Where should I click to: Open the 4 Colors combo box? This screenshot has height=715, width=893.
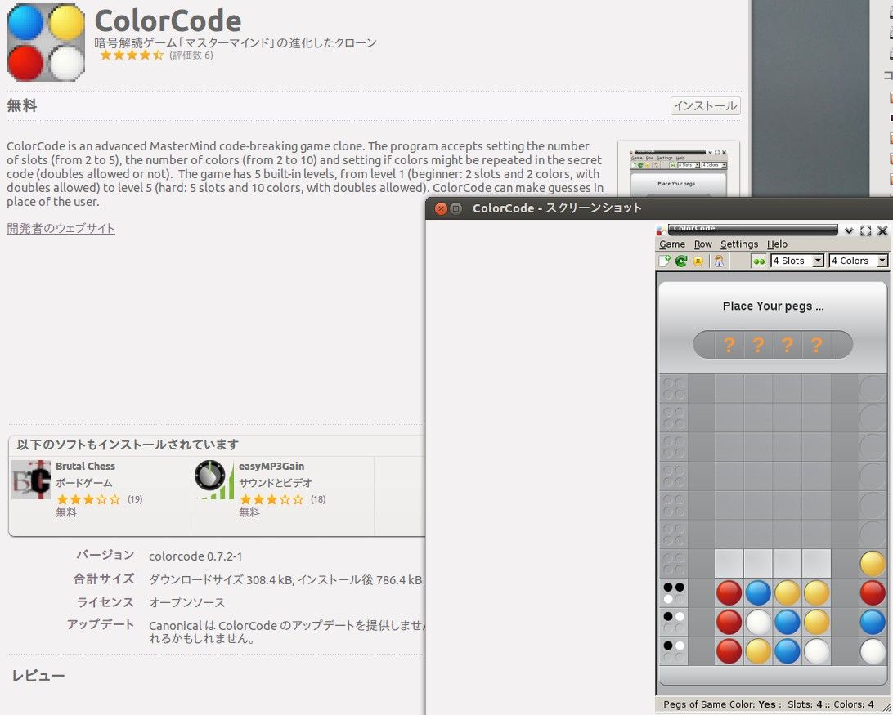859,261
